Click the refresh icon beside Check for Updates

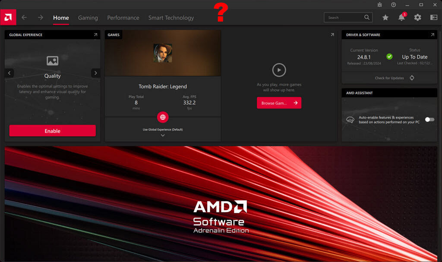[x=412, y=78]
